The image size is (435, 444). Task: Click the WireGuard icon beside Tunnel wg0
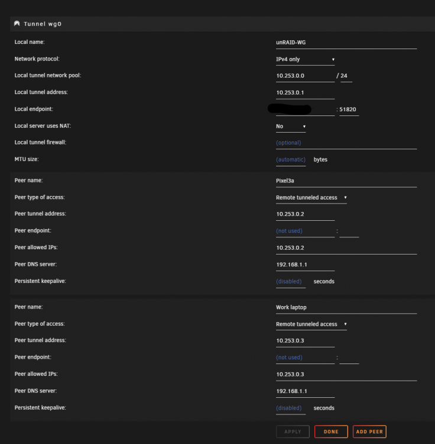click(17, 24)
